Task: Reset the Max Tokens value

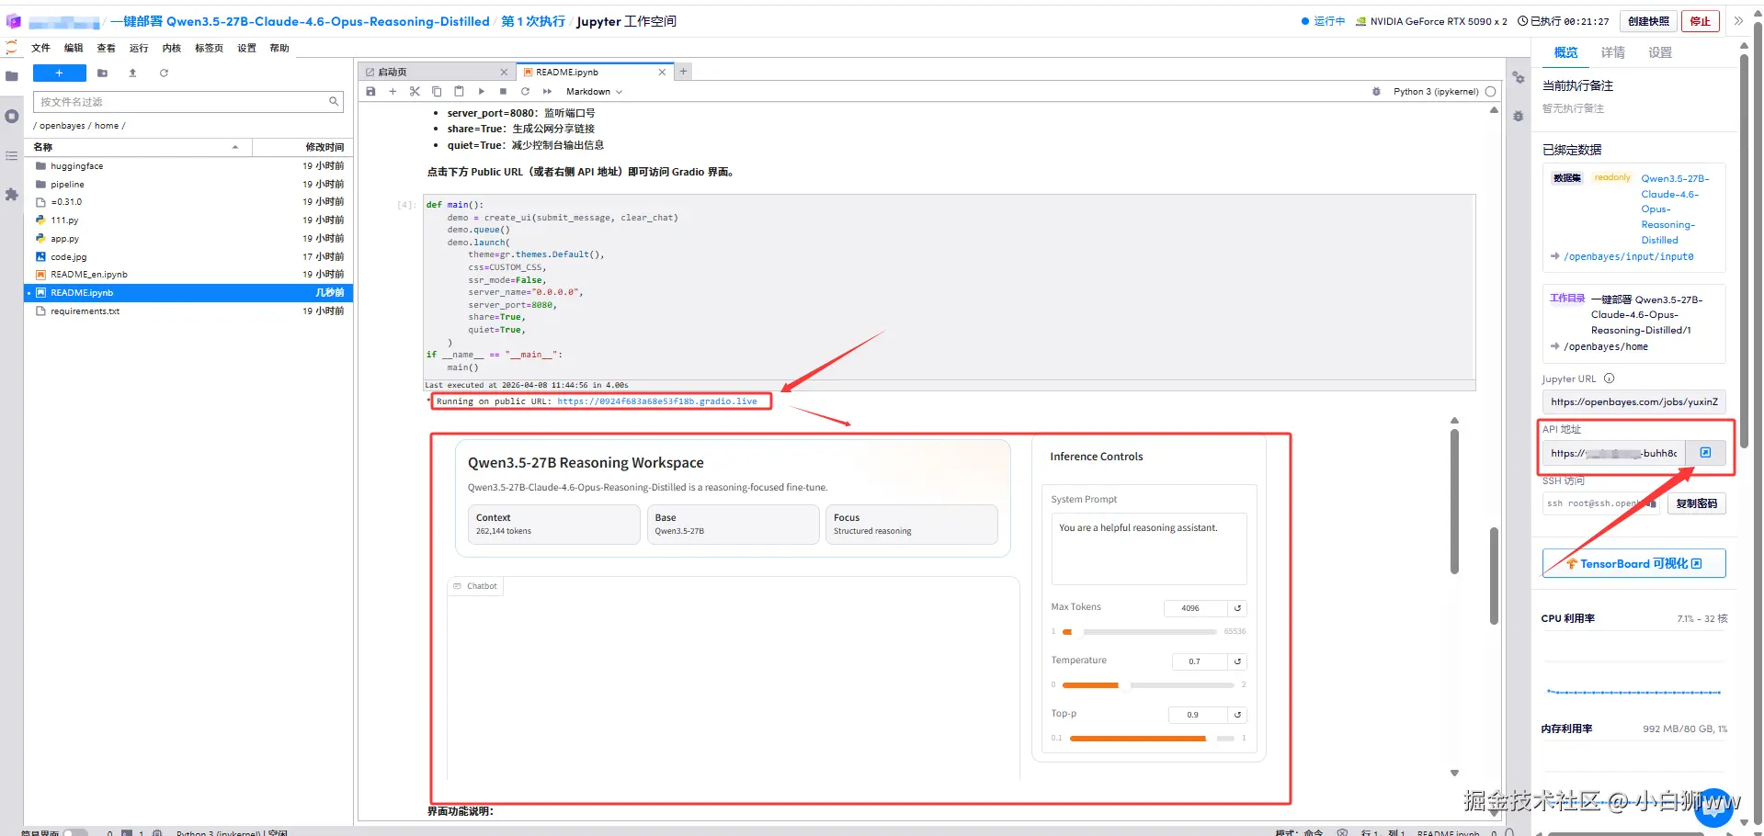Action: point(1237,608)
